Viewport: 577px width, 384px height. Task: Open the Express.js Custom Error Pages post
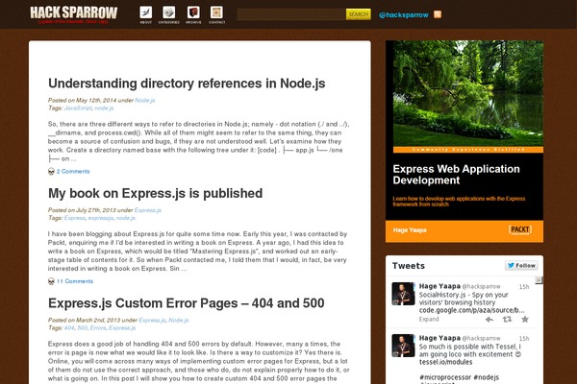point(186,303)
